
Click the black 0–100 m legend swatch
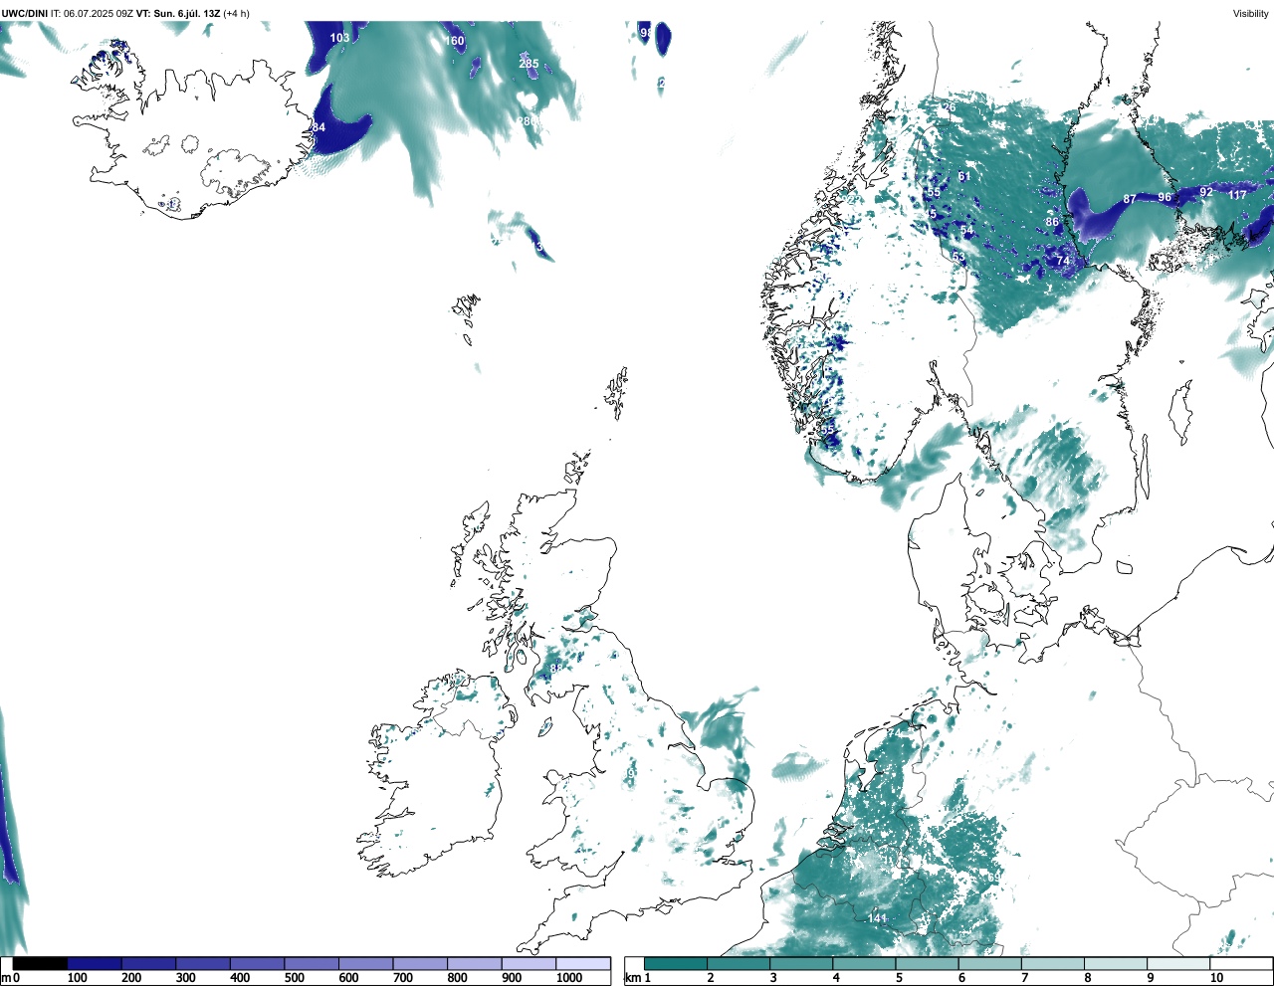coord(41,963)
